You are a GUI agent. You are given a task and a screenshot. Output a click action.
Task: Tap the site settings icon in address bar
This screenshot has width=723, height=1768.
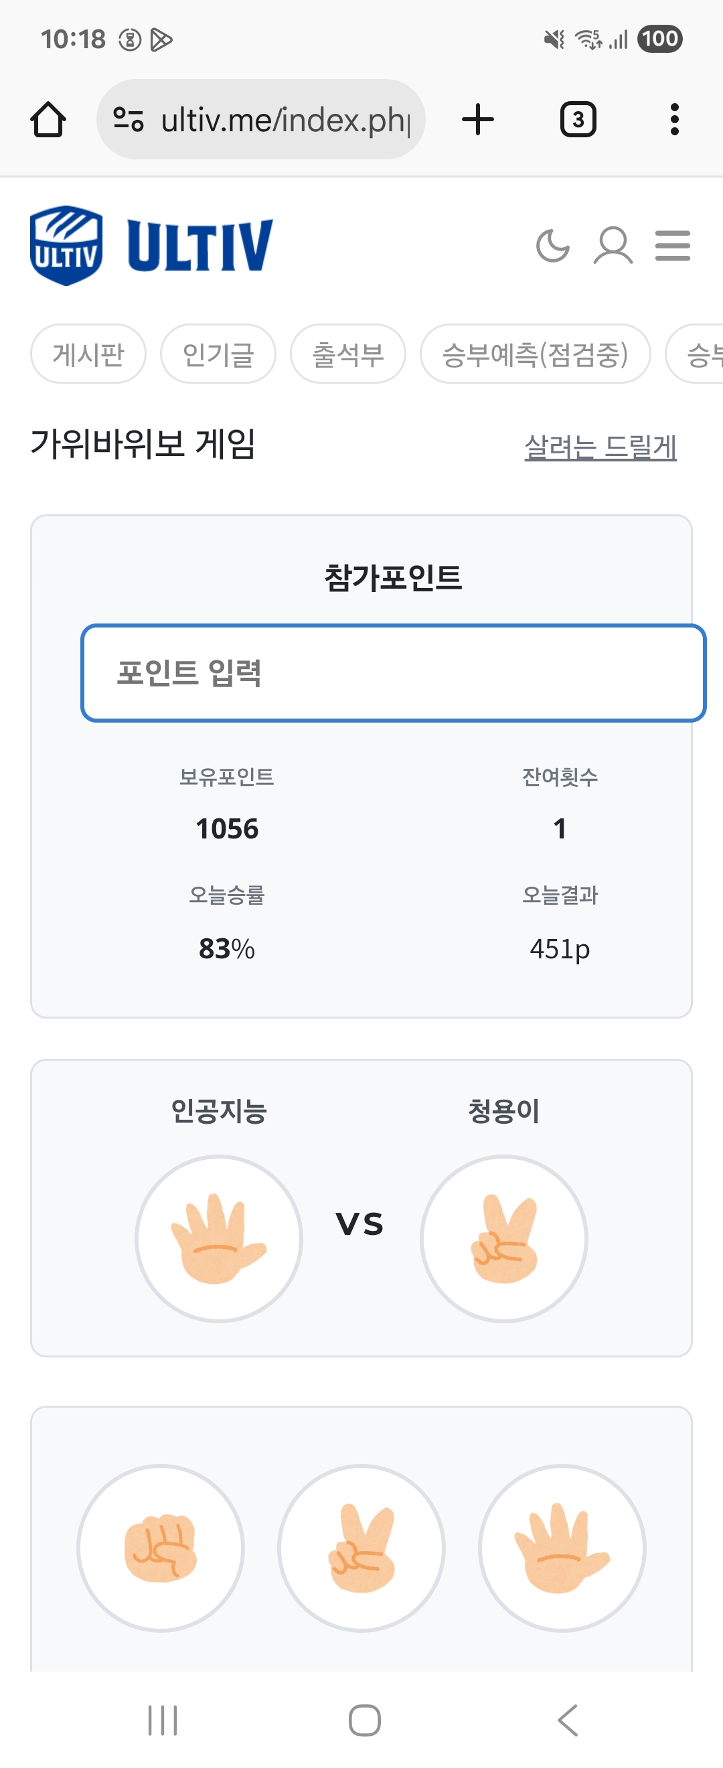click(129, 119)
